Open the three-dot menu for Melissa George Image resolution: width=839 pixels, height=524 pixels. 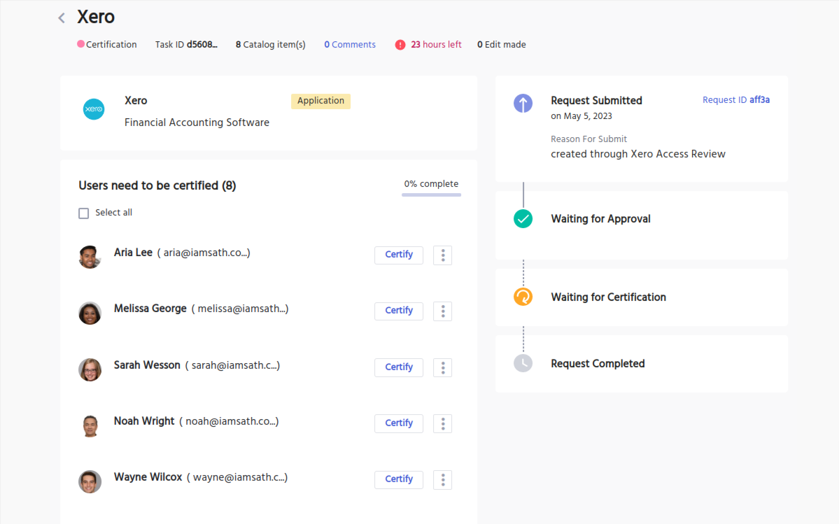tap(442, 311)
